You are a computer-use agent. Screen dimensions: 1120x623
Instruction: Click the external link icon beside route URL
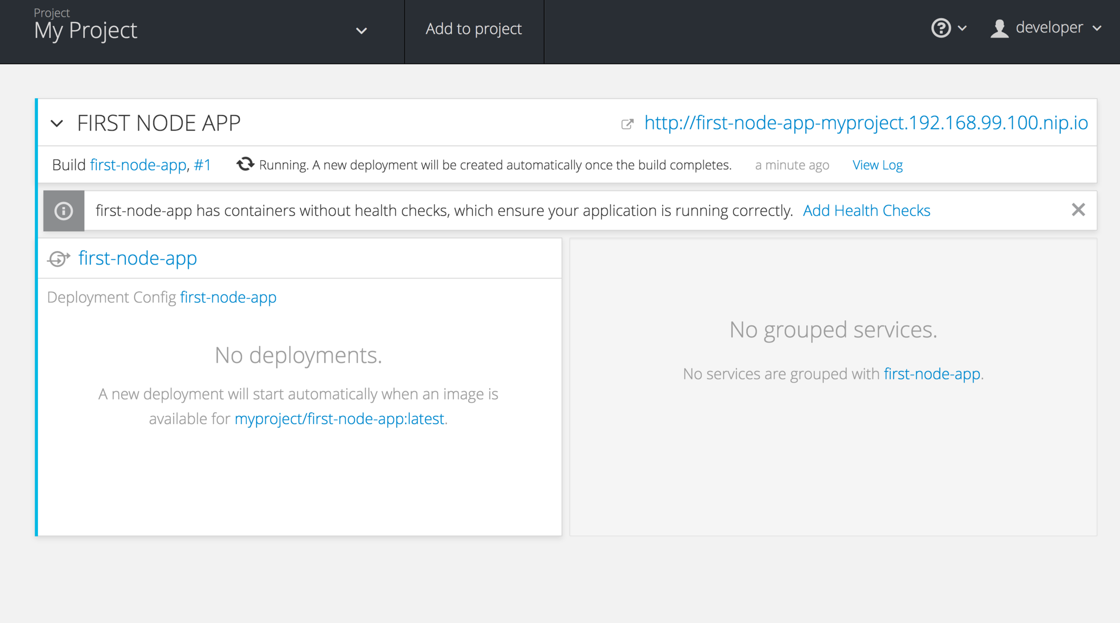pyautogui.click(x=627, y=124)
